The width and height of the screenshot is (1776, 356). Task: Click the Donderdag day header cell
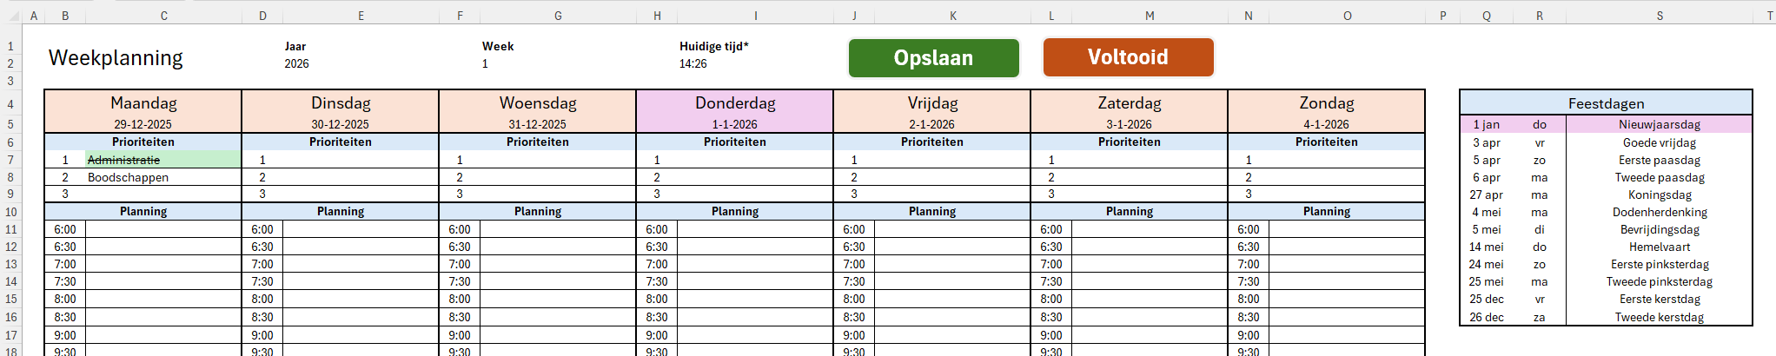point(734,103)
